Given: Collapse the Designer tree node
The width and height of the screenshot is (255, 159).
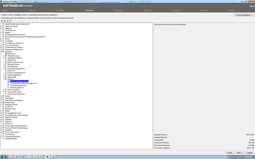Looking at the screenshot, I should point(1,52).
